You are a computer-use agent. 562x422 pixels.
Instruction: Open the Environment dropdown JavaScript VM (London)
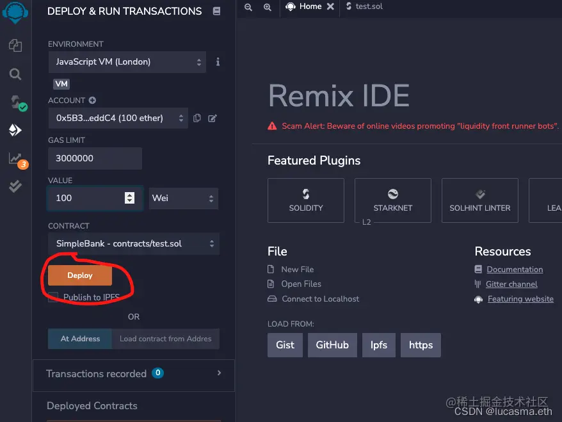pyautogui.click(x=127, y=61)
